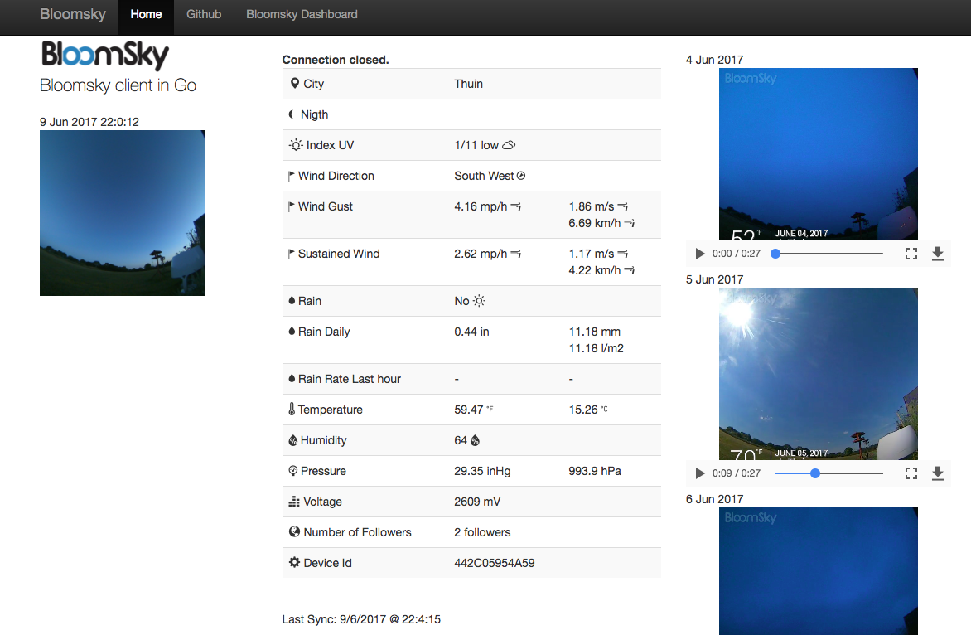Screen dimensions: 971x635
Task: Click sun icon next to Rain No
Action: coord(480,300)
